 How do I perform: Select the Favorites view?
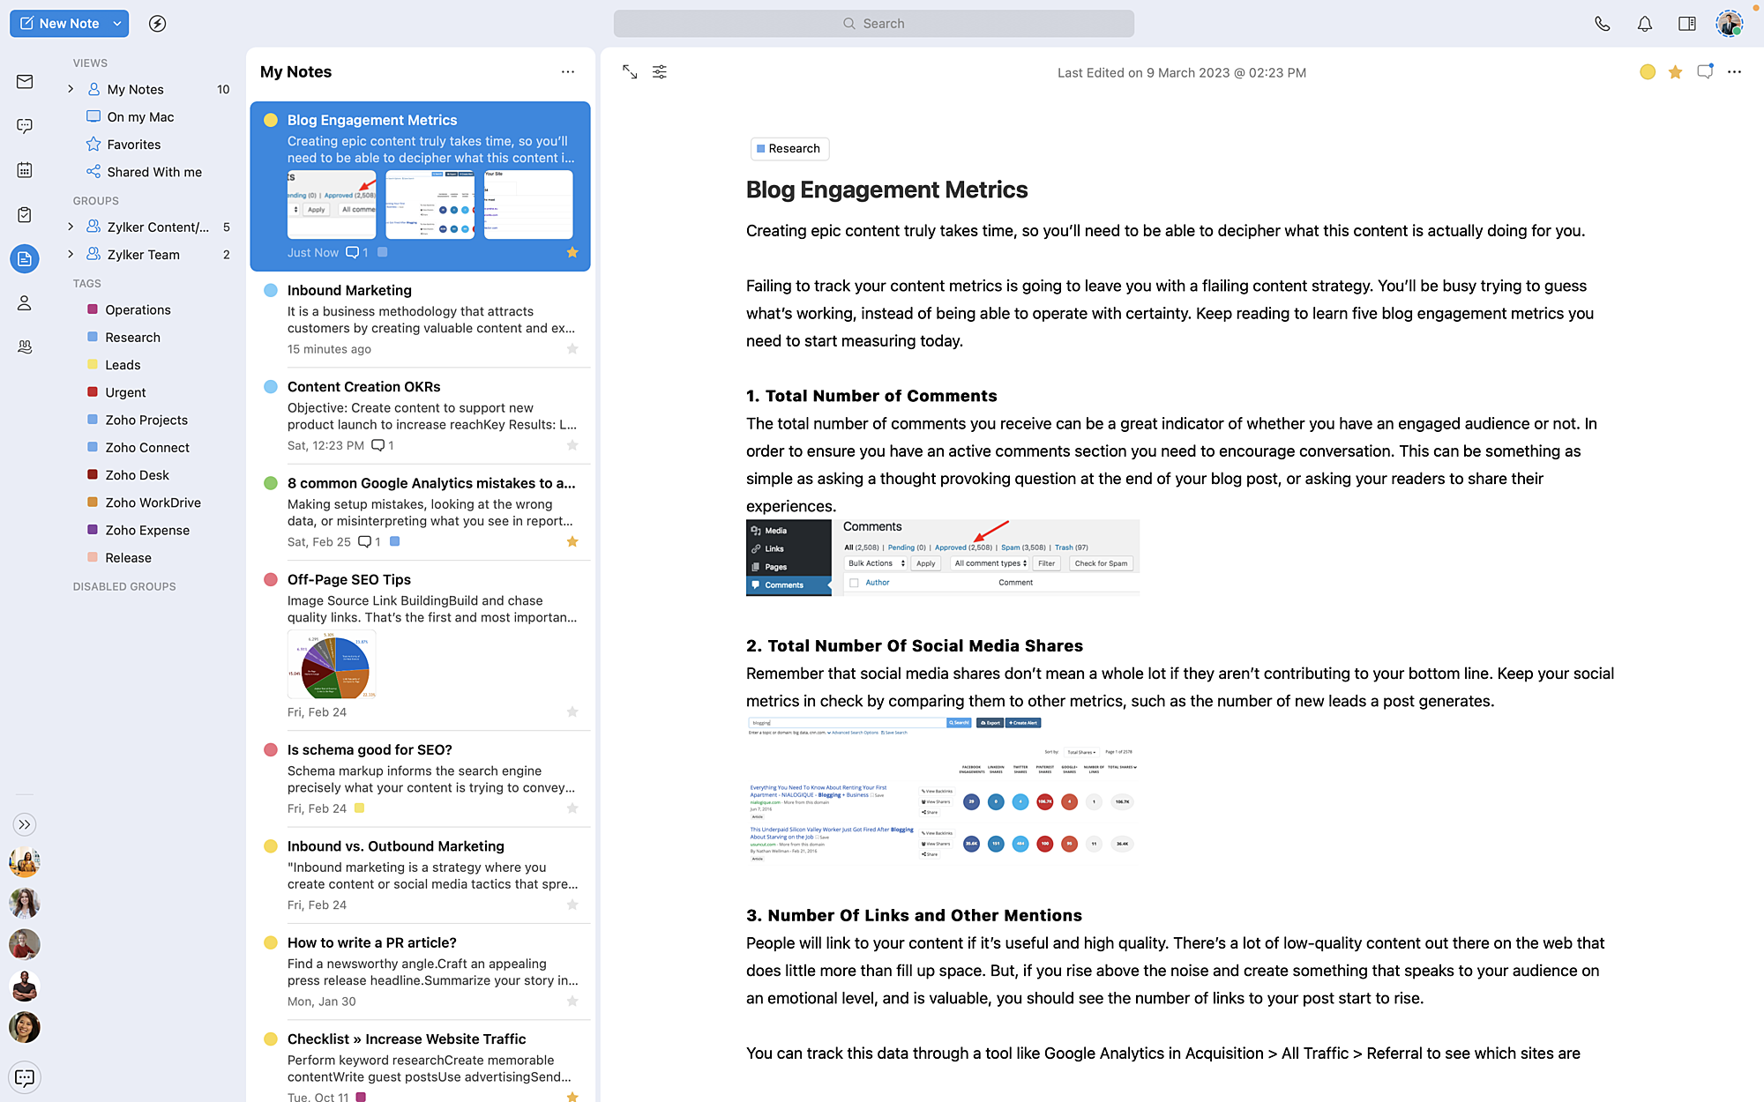[133, 145]
